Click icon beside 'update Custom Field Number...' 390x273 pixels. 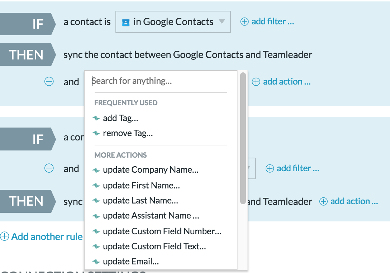point(96,231)
